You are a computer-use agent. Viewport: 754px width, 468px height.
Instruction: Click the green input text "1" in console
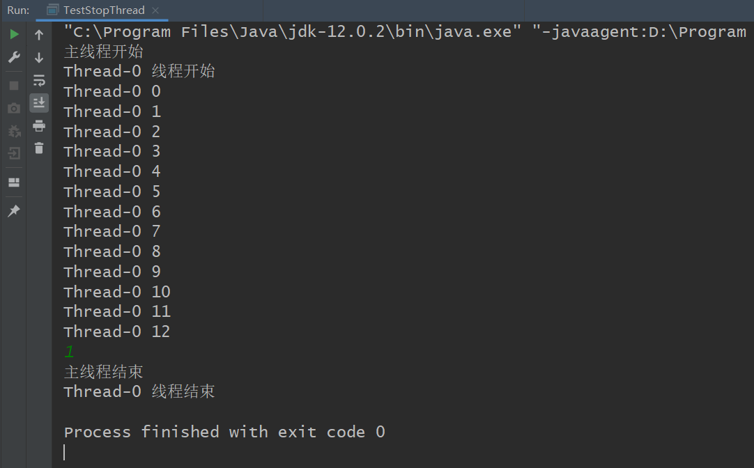tap(69, 352)
